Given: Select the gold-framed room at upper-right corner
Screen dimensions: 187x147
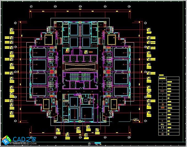Looking at the screenshot, I should (112, 39).
